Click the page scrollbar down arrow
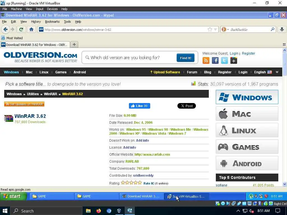The image size is (287, 215). (x=284, y=184)
